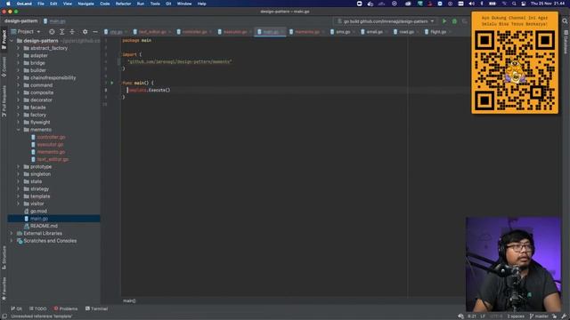Viewport: 570px width, 320px height.
Task: Select the flyweight folder
Action: click(x=40, y=123)
